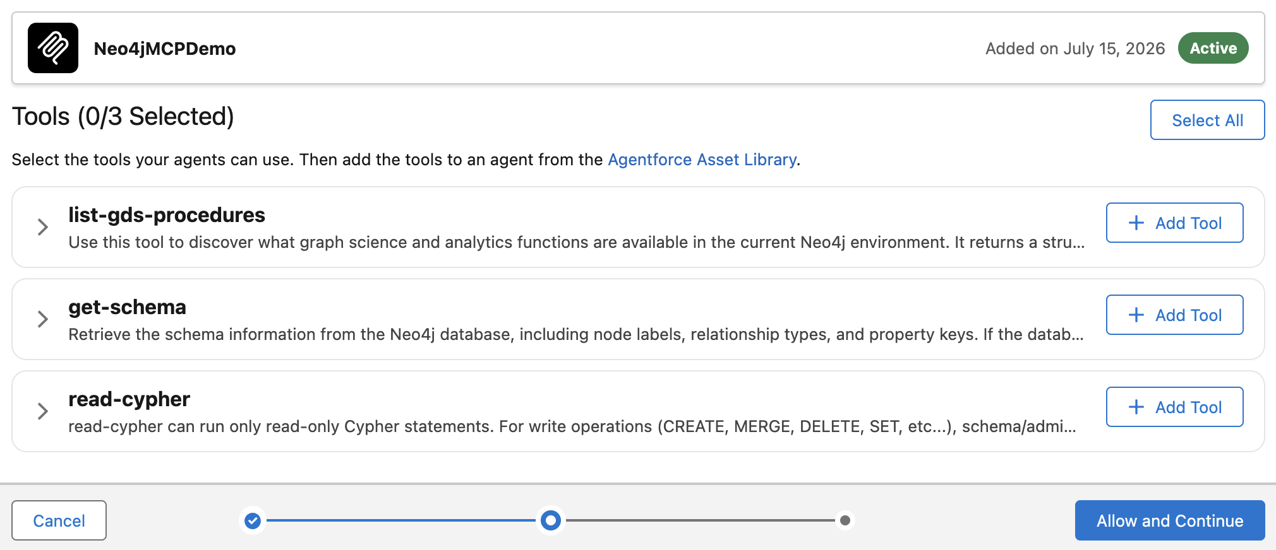Add the read-cypher tool
Screen dimensions: 1276x550
click(1174, 407)
